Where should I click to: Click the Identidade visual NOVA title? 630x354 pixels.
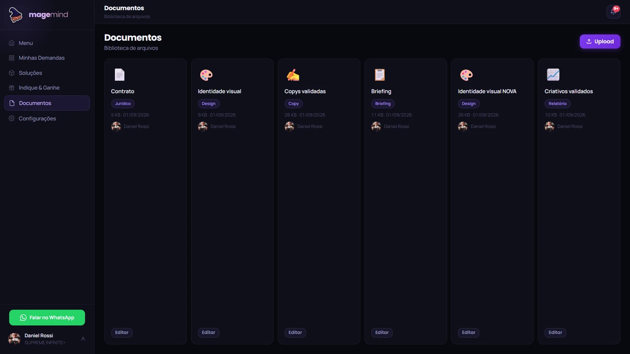click(x=487, y=91)
